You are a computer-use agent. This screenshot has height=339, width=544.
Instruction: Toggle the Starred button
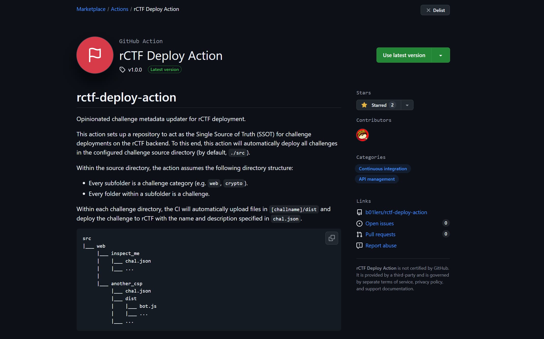[378, 105]
